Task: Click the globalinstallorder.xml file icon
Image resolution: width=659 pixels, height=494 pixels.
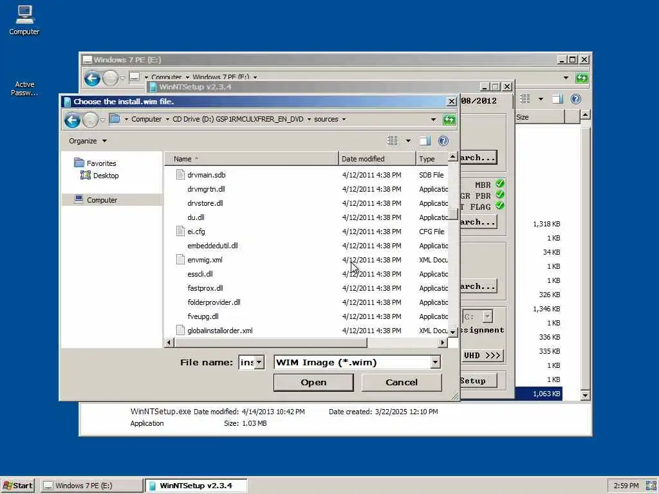Action: click(180, 330)
